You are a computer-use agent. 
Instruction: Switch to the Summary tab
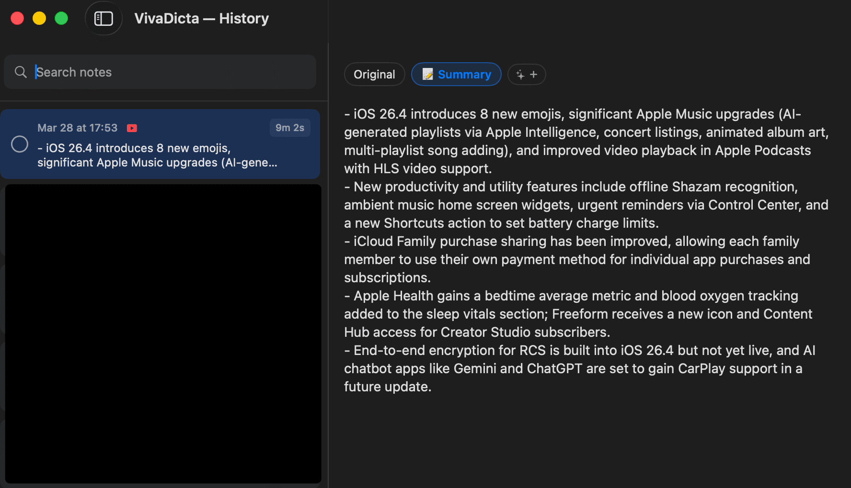(x=464, y=75)
